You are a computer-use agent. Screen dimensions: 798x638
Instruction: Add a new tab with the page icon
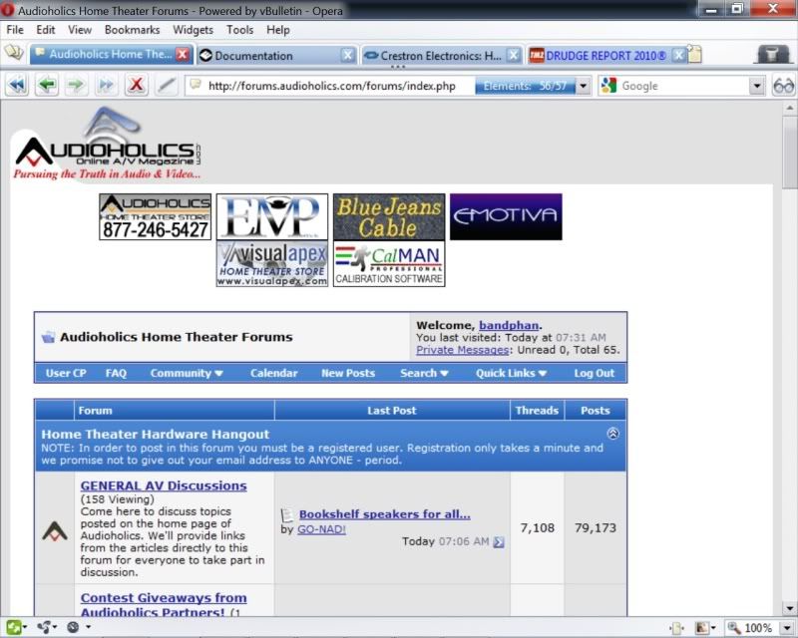click(x=694, y=54)
